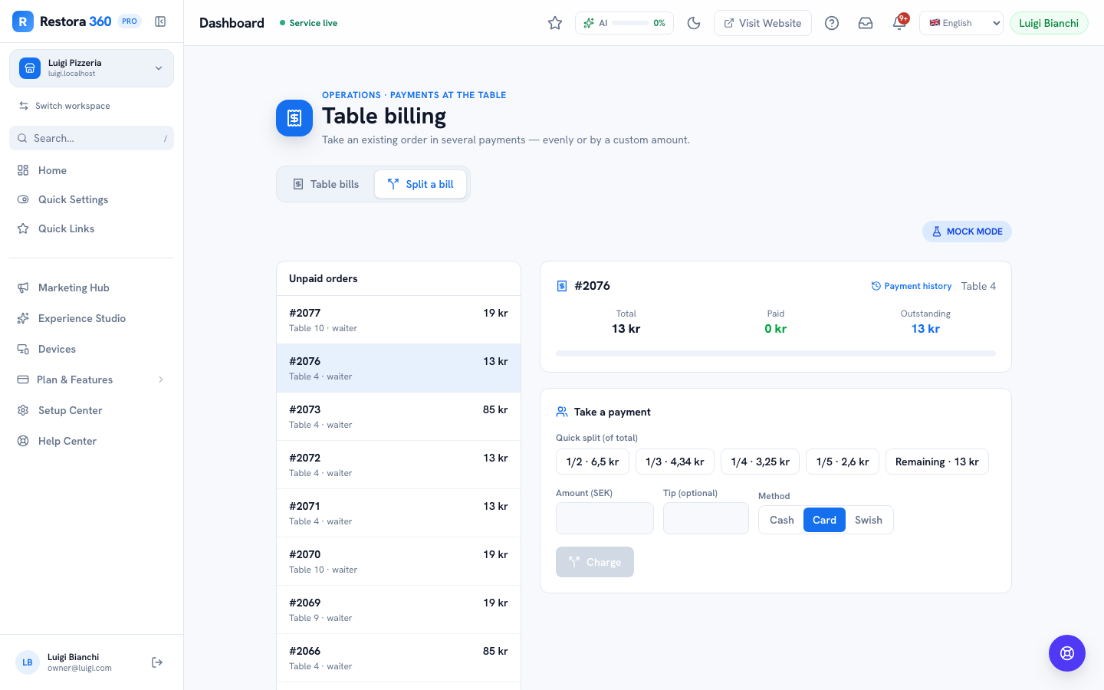The image size is (1104, 690).
Task: Click the outstanding payment progress bar
Action: point(776,353)
